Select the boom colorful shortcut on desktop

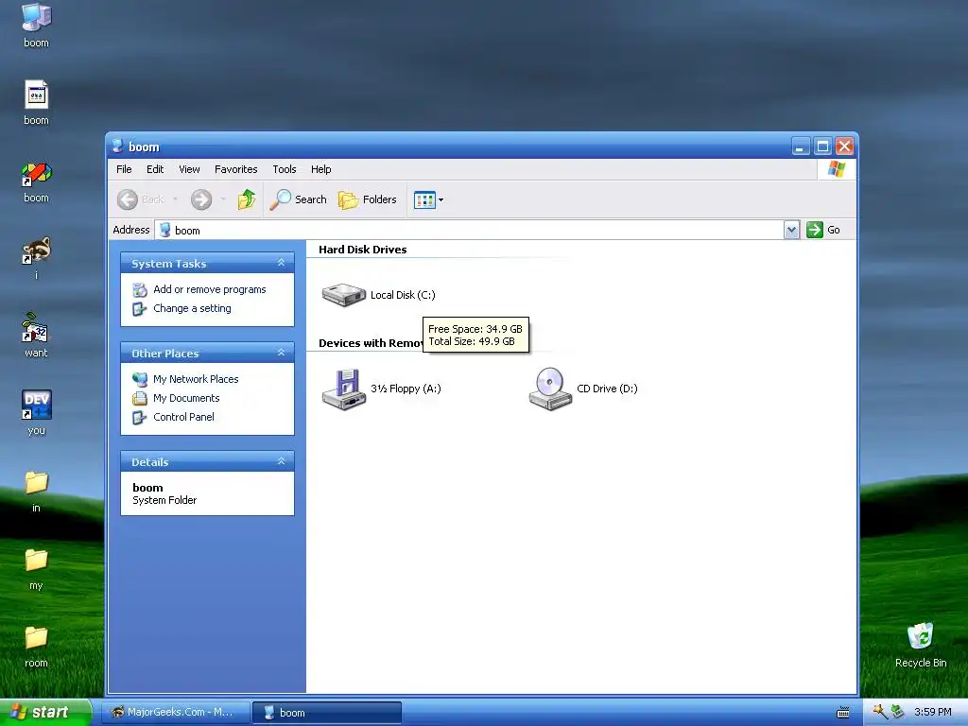pyautogui.click(x=37, y=174)
